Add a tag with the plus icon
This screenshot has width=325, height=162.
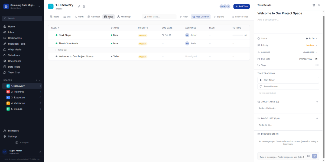[x=317, y=65]
